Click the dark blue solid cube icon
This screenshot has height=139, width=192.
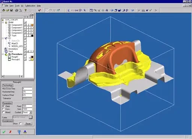(x=120, y=10)
